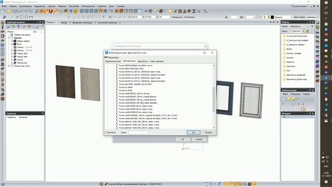Switch to the Шкаф document tab
332x187 pixels.
[64, 22]
